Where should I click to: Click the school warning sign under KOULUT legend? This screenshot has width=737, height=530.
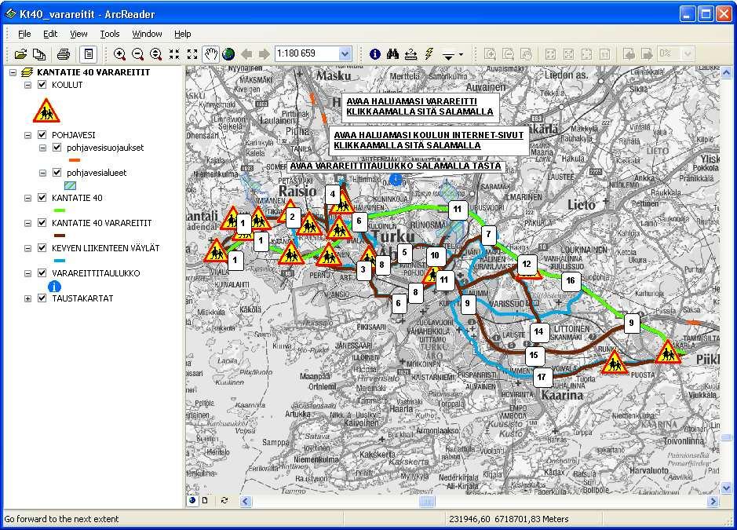click(46, 111)
